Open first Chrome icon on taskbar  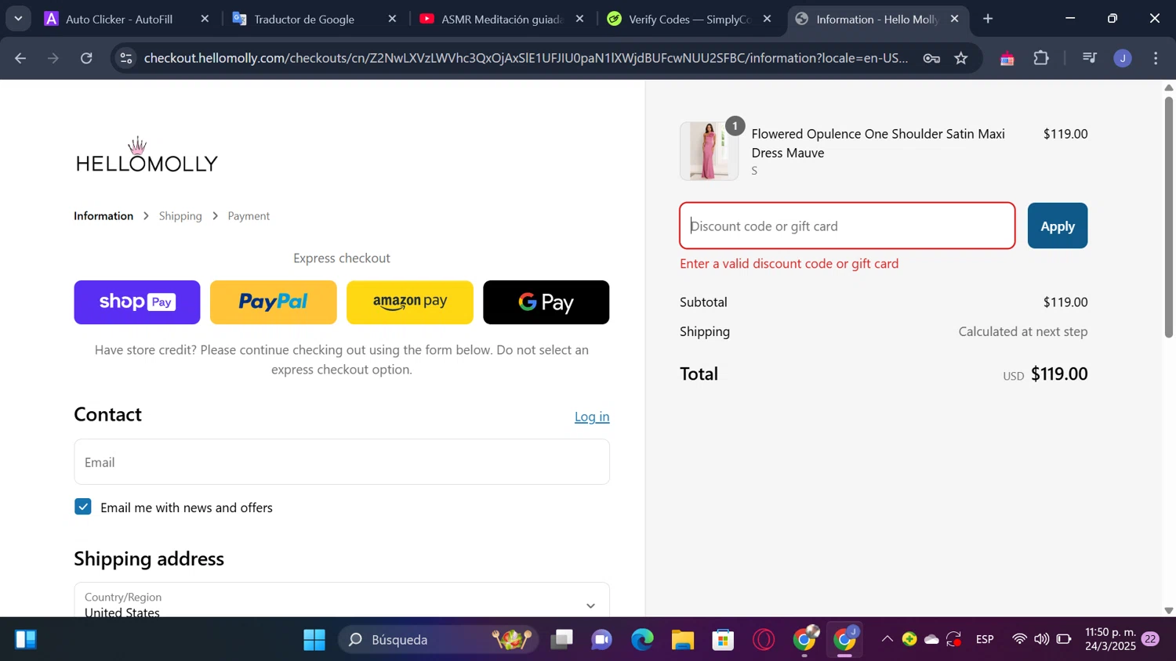point(805,639)
